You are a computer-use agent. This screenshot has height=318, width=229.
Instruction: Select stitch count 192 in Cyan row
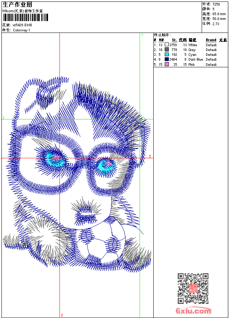tap(174, 55)
